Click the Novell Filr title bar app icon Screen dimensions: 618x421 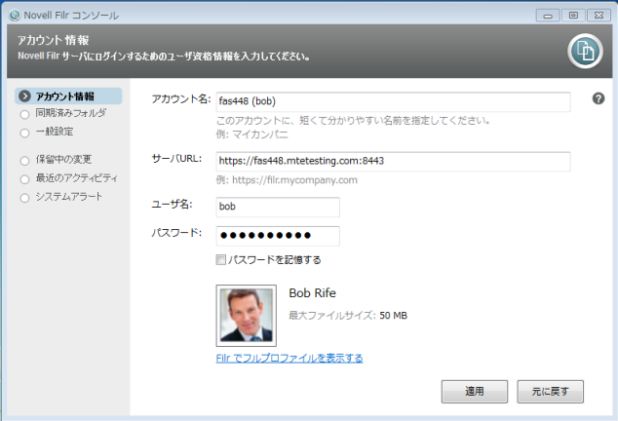tap(15, 15)
